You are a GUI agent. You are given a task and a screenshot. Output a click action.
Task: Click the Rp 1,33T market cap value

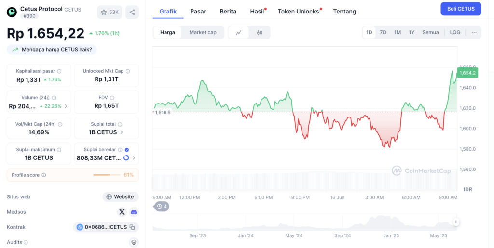(28, 80)
